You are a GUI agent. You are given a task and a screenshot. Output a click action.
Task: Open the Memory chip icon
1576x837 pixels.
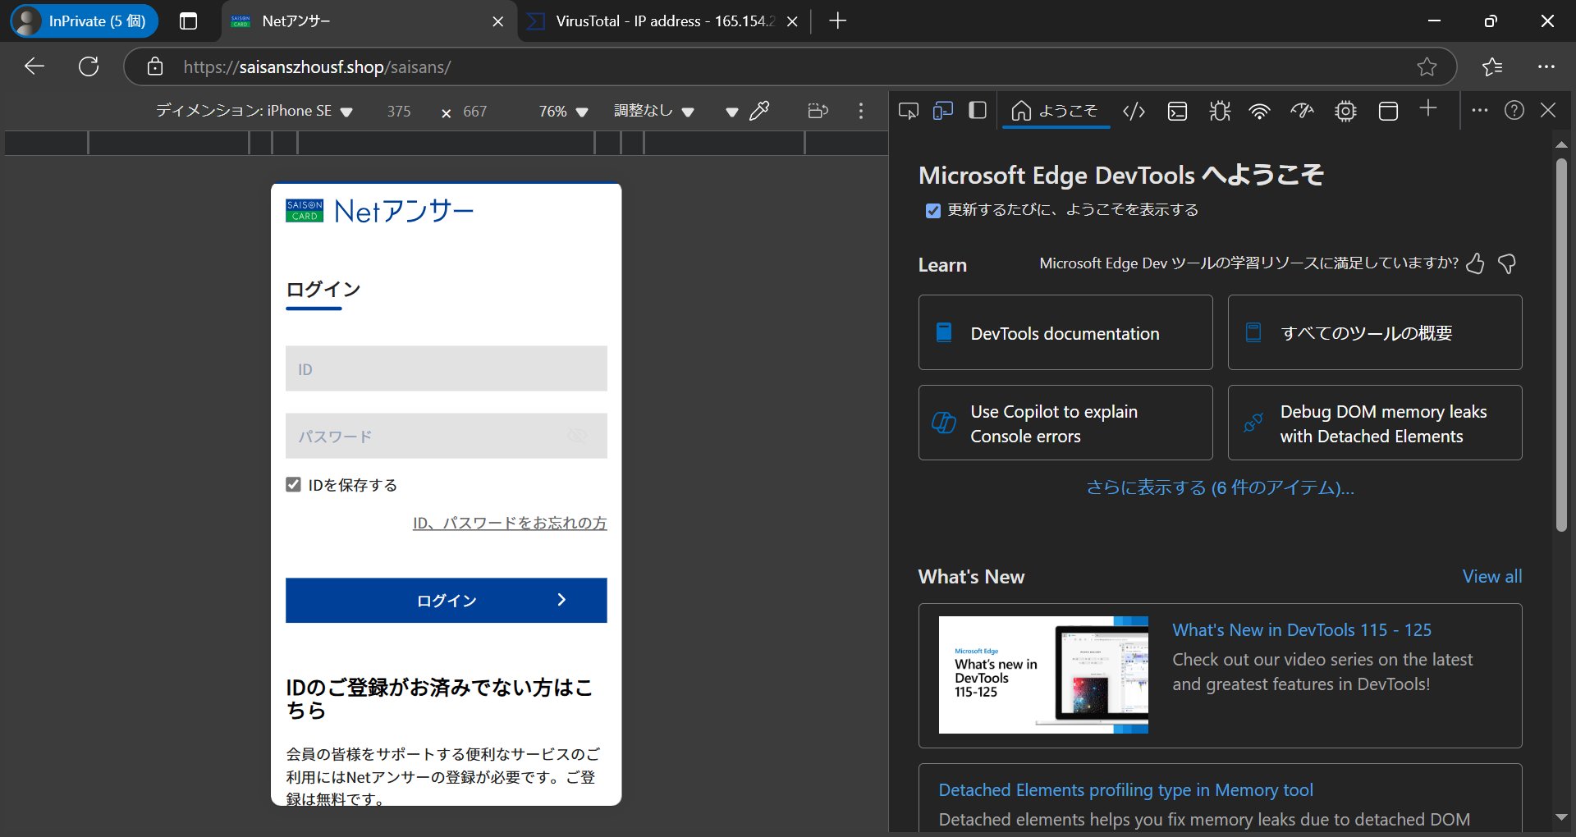coord(1345,111)
